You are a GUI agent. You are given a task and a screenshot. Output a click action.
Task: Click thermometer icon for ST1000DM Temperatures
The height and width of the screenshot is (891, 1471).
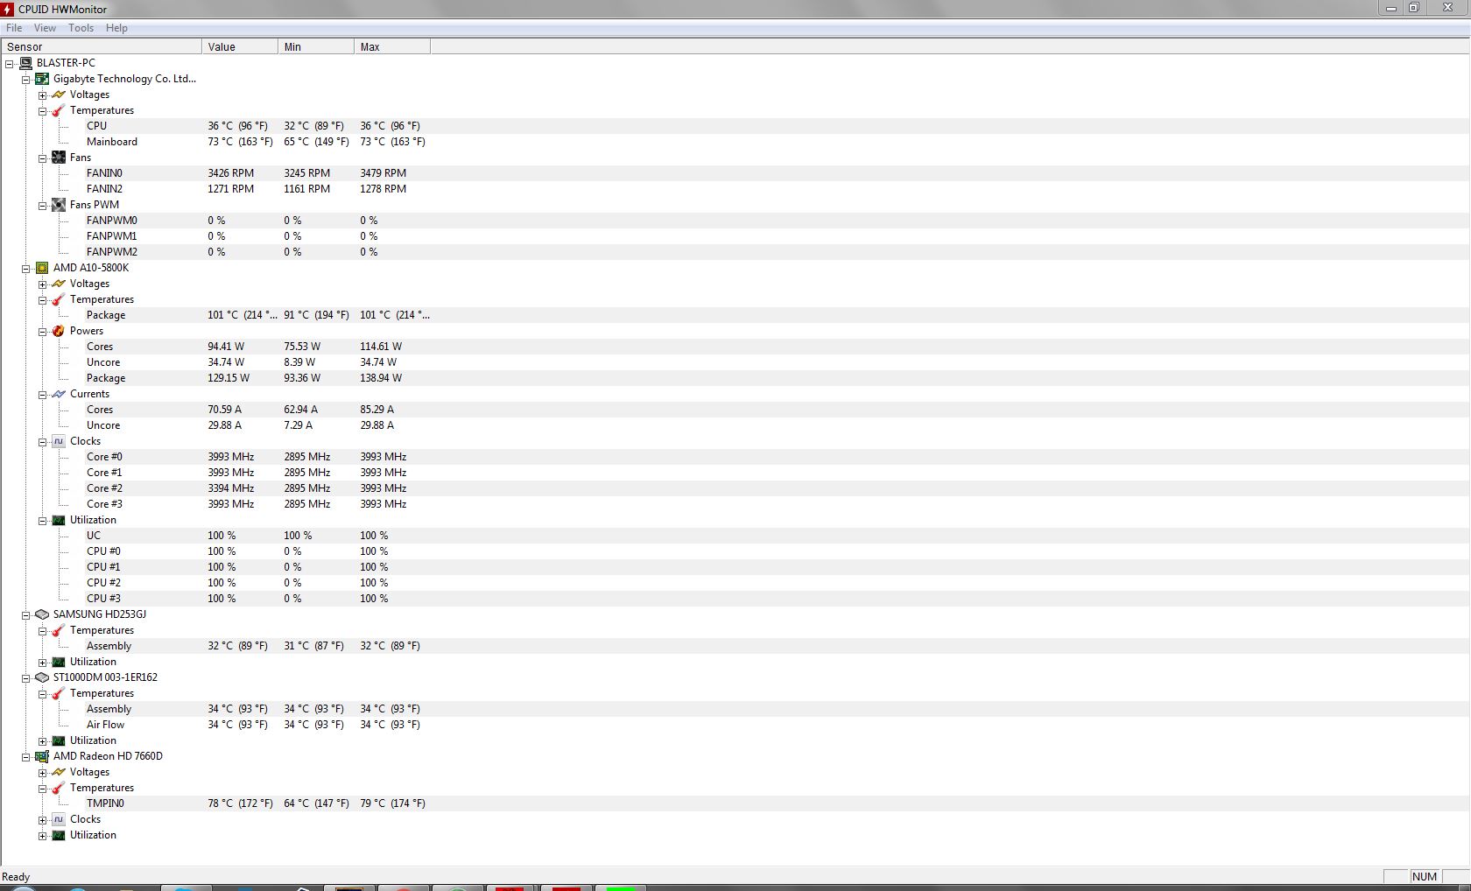pos(59,693)
